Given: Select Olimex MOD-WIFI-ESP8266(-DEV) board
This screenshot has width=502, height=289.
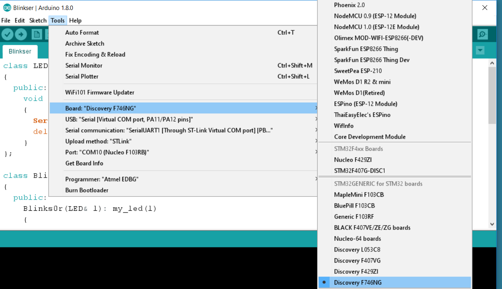Looking at the screenshot, I should tap(395, 38).
